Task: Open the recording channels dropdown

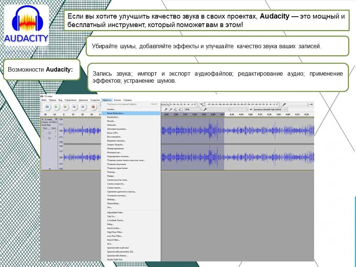Action: [x=240, y=109]
